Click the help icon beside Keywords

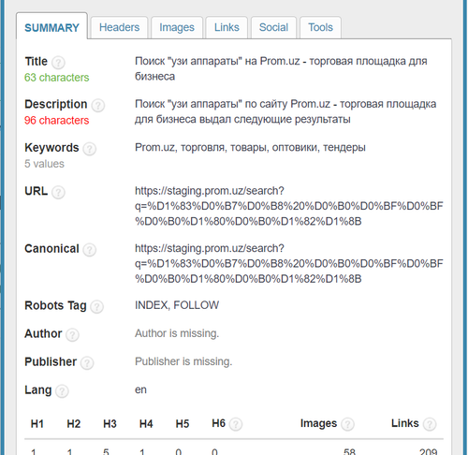click(x=90, y=149)
